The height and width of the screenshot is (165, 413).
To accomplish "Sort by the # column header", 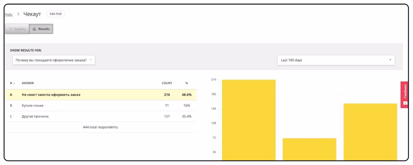I will [12, 83].
